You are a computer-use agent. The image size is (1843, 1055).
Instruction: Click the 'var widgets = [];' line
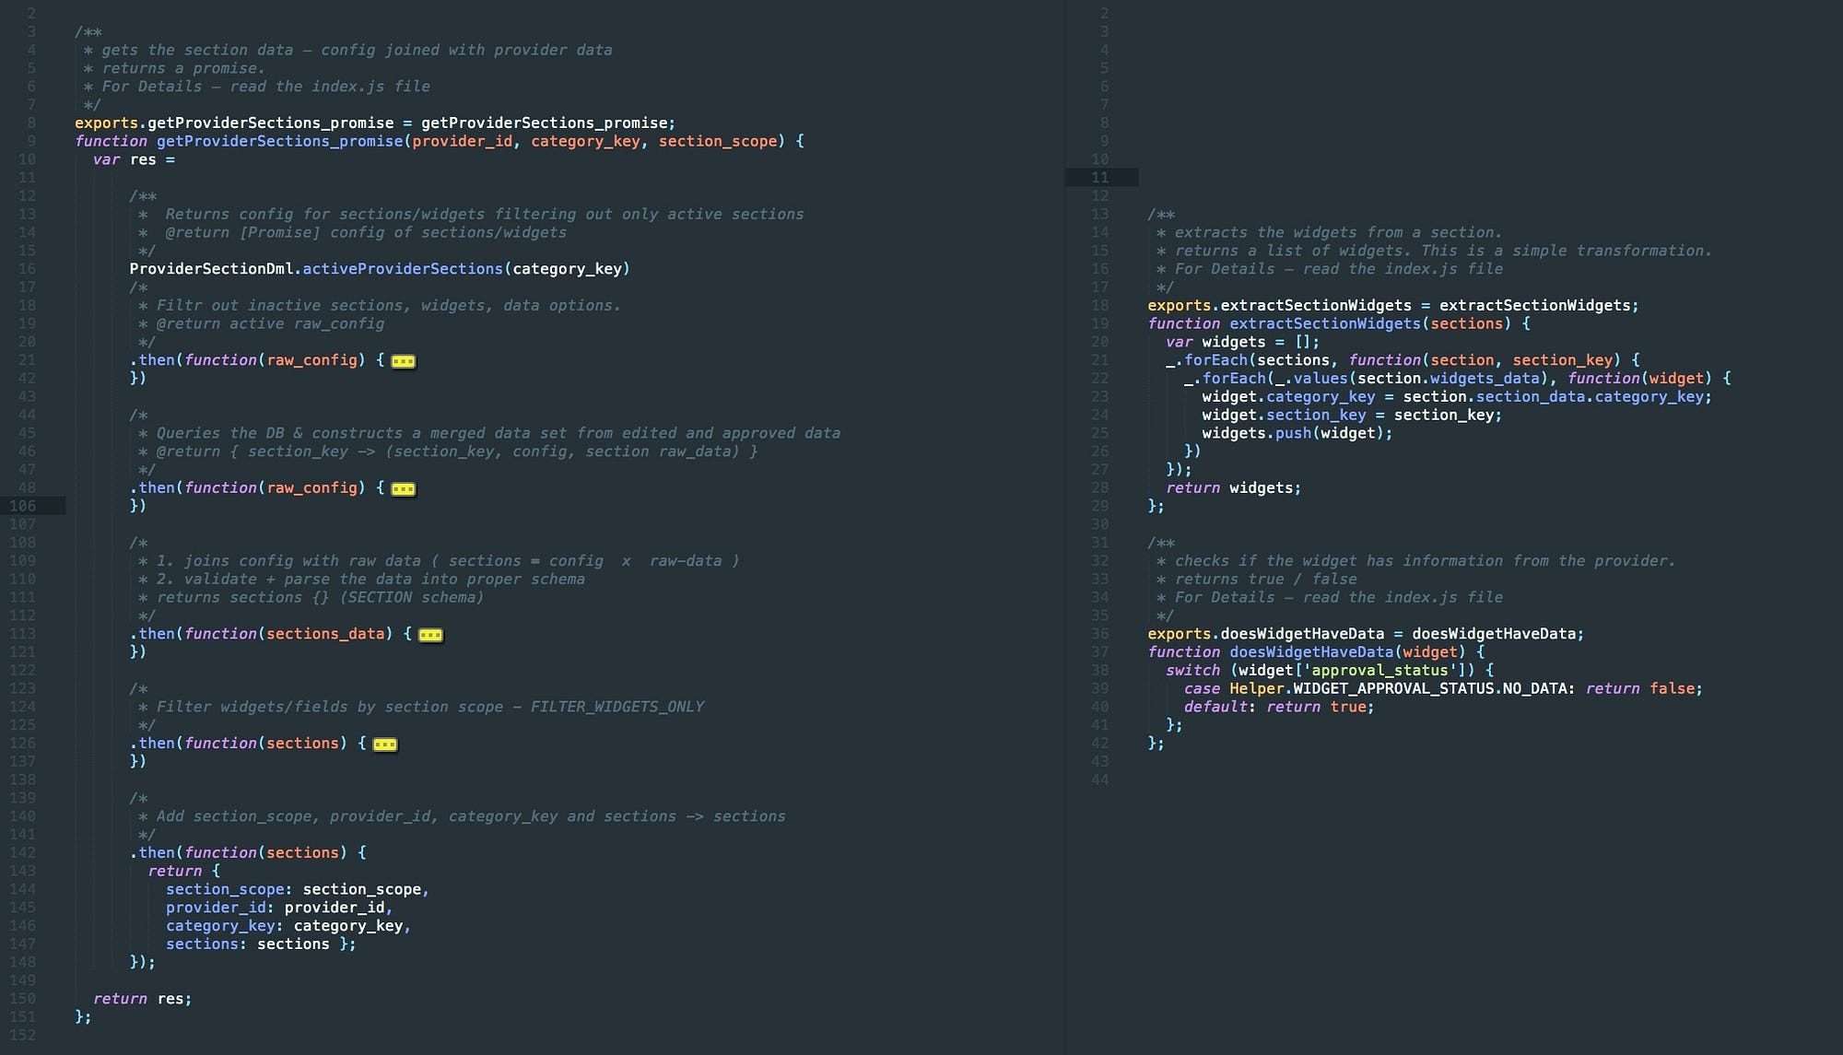click(x=1241, y=342)
